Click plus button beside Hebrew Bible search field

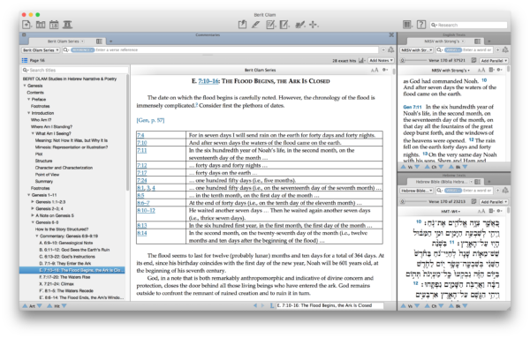tap(497, 191)
